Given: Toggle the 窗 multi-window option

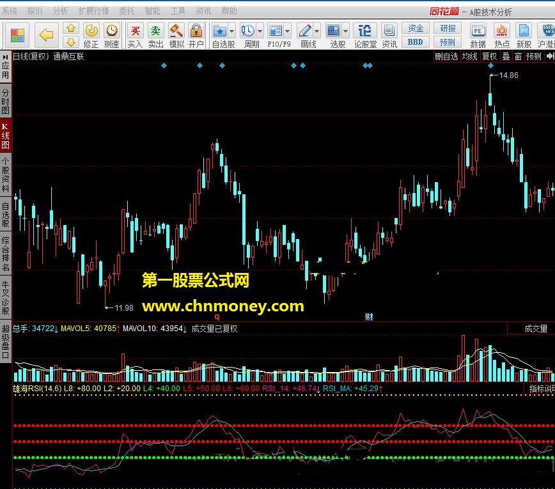Looking at the screenshot, I should pos(518,56).
